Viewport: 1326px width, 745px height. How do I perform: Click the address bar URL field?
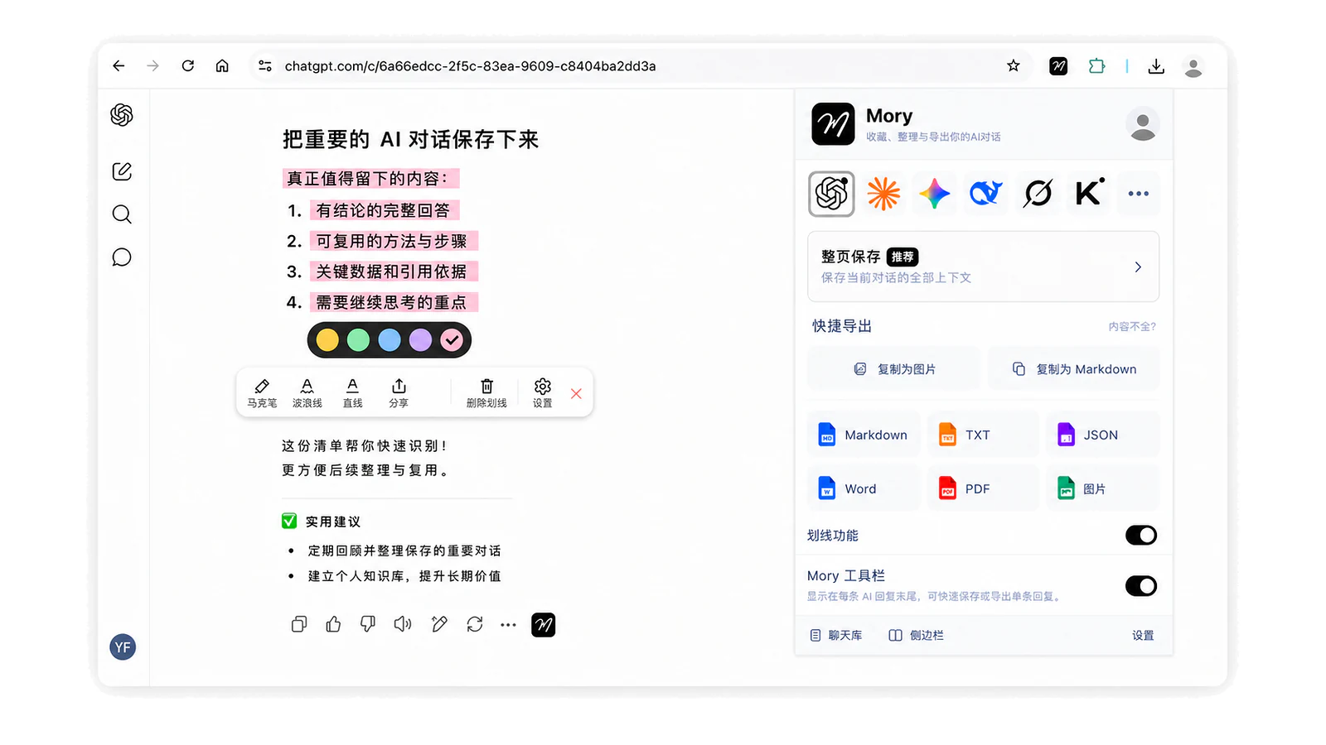tap(638, 66)
